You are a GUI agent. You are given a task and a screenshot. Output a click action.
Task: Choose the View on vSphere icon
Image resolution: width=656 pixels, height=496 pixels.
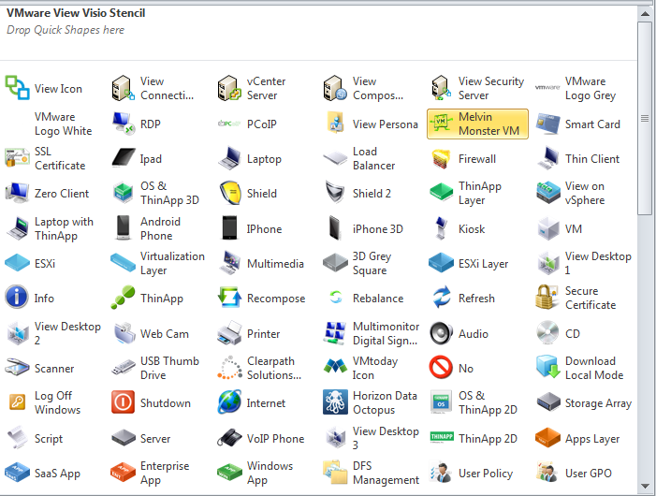pos(548,193)
